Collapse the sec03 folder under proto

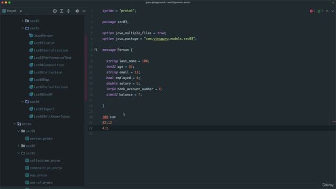click(x=18, y=153)
